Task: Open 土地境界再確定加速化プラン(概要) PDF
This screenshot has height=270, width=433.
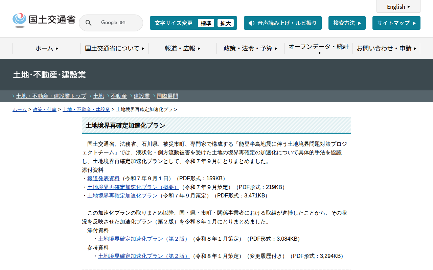Action: pyautogui.click(x=133, y=187)
